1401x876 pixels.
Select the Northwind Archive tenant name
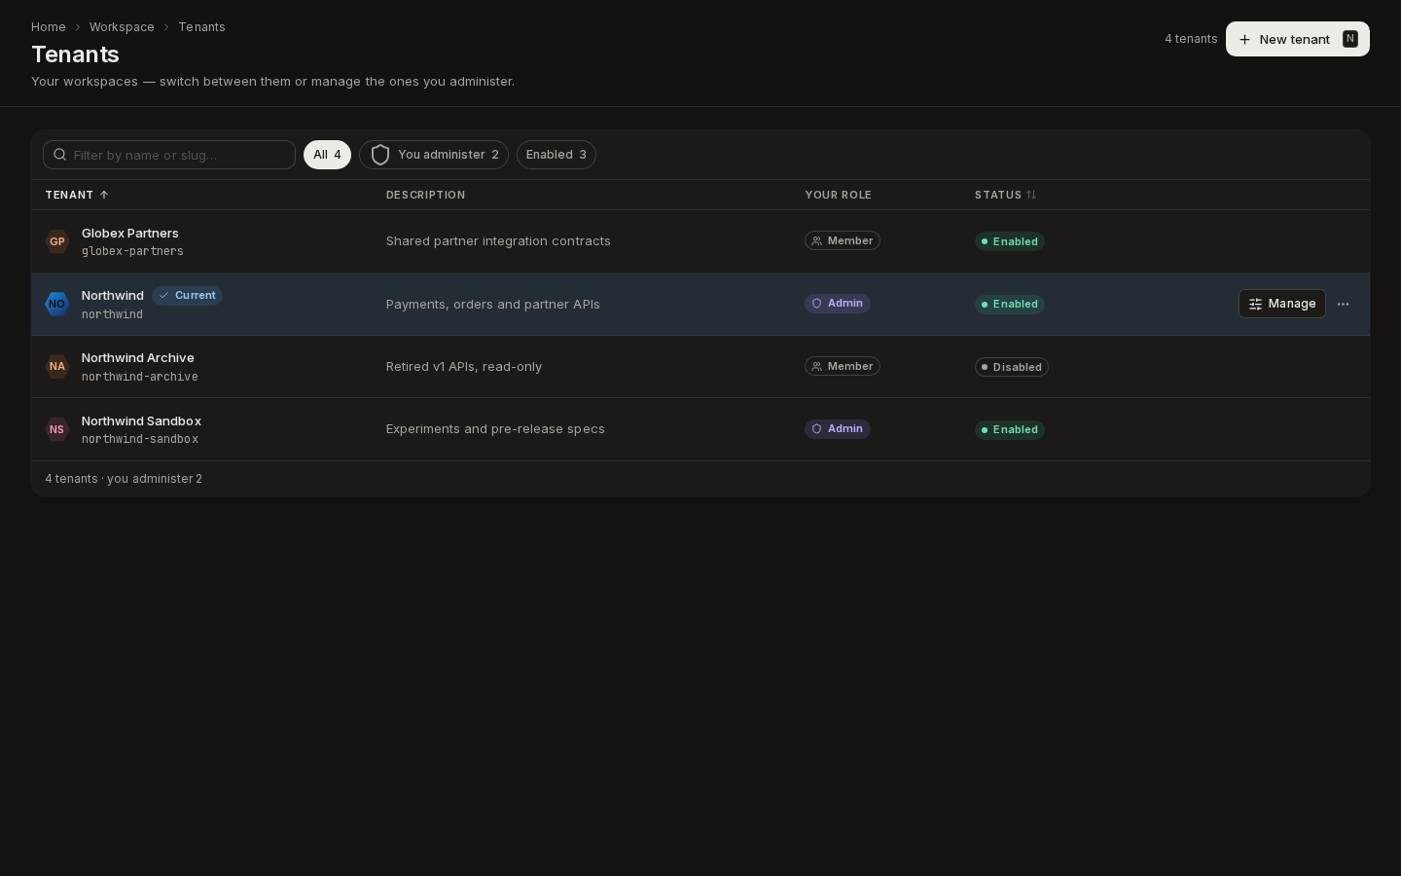[x=138, y=358]
